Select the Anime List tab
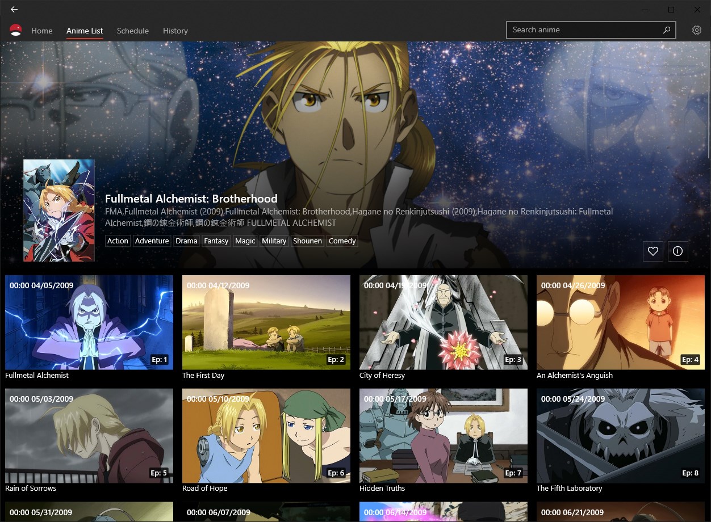Viewport: 711px width, 522px height. point(85,31)
